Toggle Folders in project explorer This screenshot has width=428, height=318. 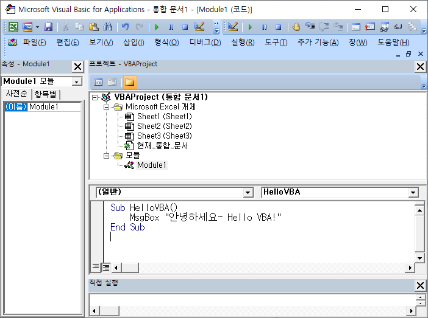coord(130,82)
